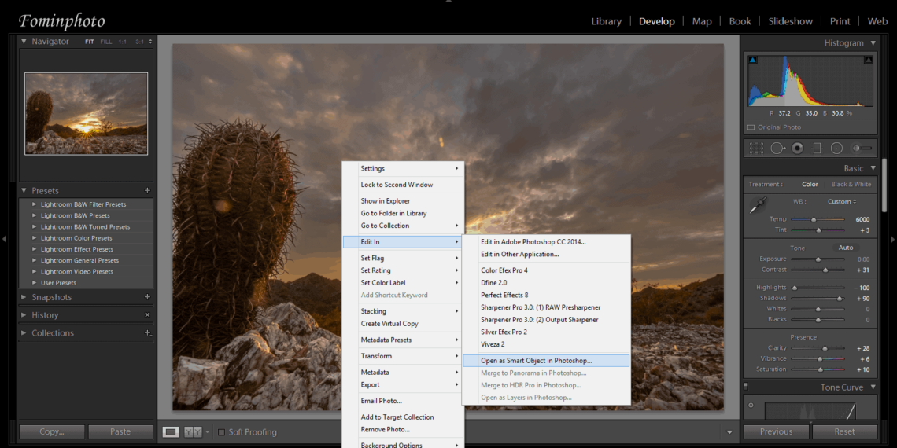Click the Clarity slider handle

coord(825,348)
